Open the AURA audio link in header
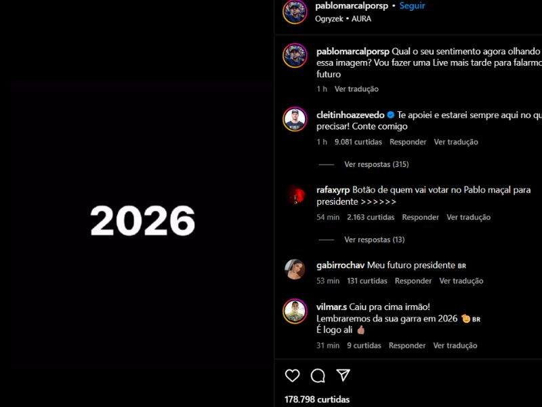542x407 pixels. 361,19
